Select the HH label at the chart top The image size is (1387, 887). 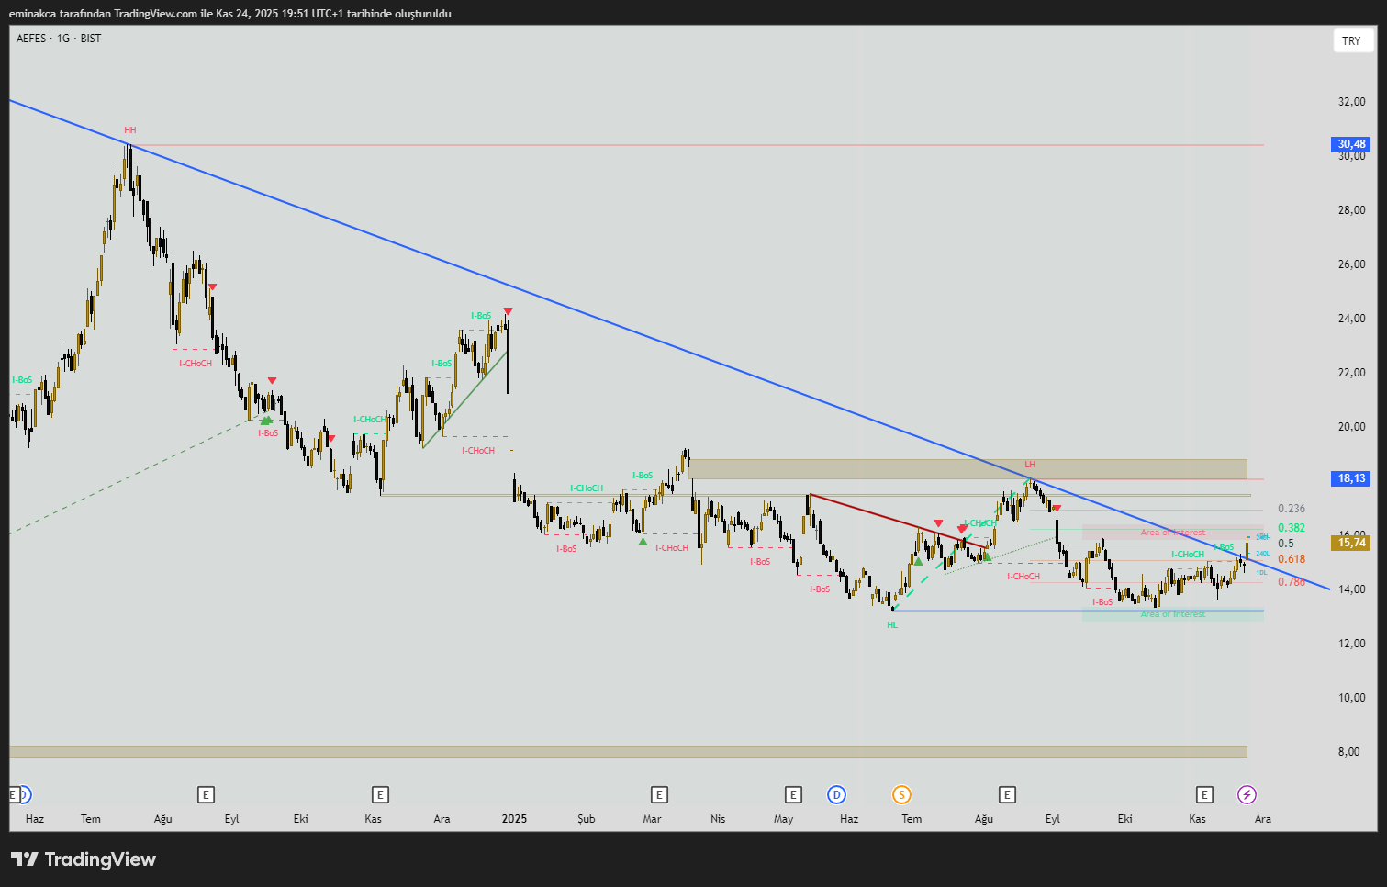point(130,130)
